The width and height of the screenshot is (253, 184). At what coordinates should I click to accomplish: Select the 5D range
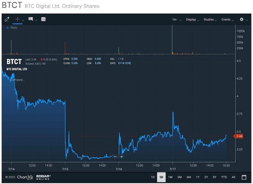coord(161,177)
